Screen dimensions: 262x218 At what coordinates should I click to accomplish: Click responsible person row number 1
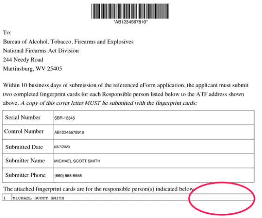pos(7,198)
